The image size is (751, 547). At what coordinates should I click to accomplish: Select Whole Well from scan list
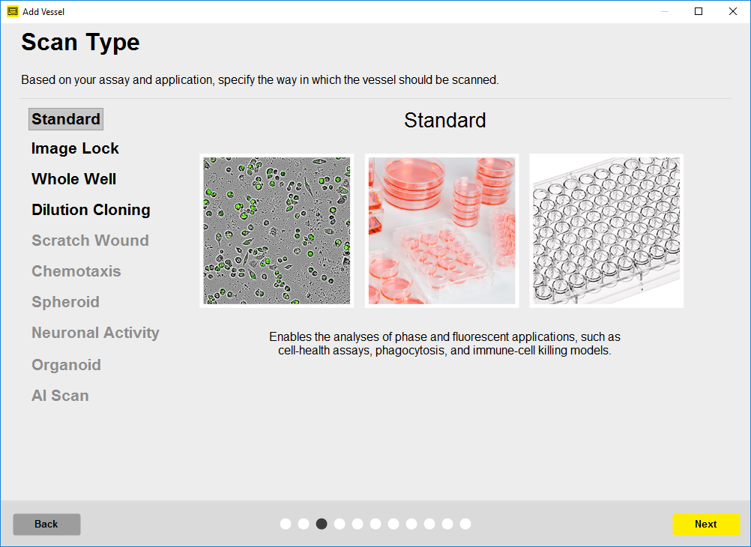pyautogui.click(x=73, y=179)
